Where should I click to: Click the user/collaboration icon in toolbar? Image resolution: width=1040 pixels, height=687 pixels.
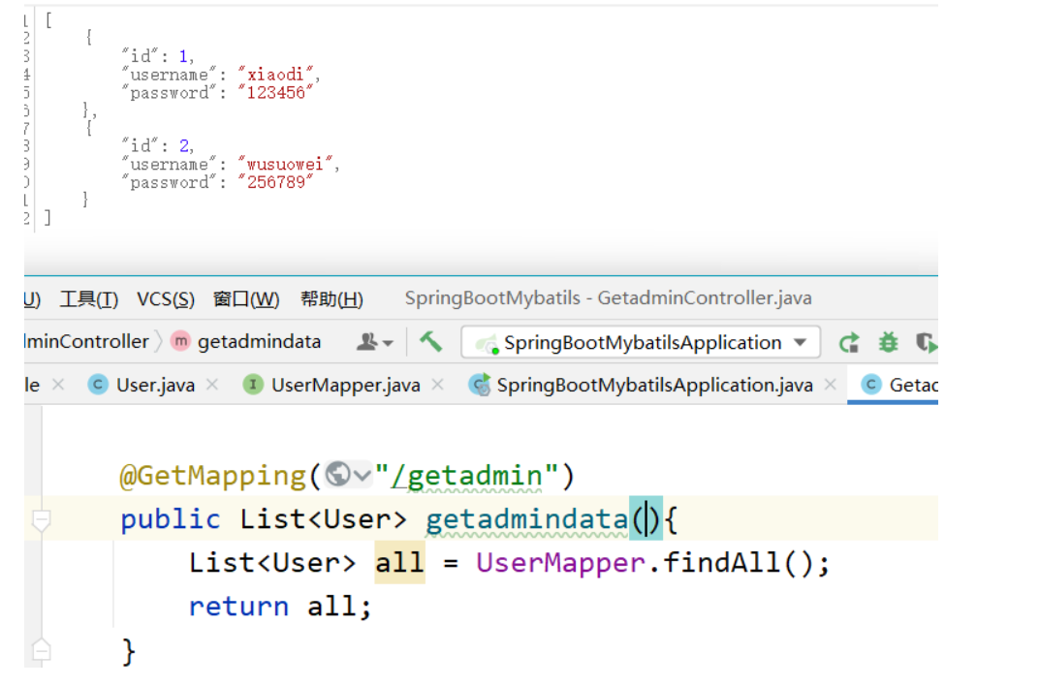pos(374,342)
